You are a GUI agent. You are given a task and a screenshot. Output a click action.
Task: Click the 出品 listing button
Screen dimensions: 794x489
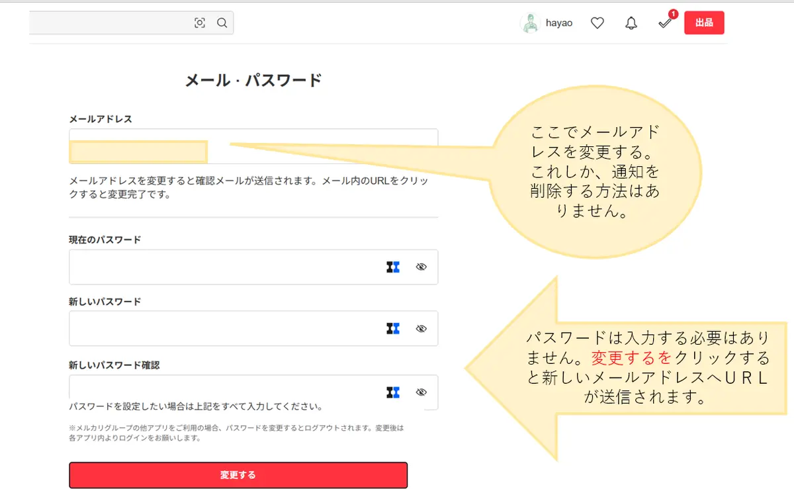tap(704, 22)
